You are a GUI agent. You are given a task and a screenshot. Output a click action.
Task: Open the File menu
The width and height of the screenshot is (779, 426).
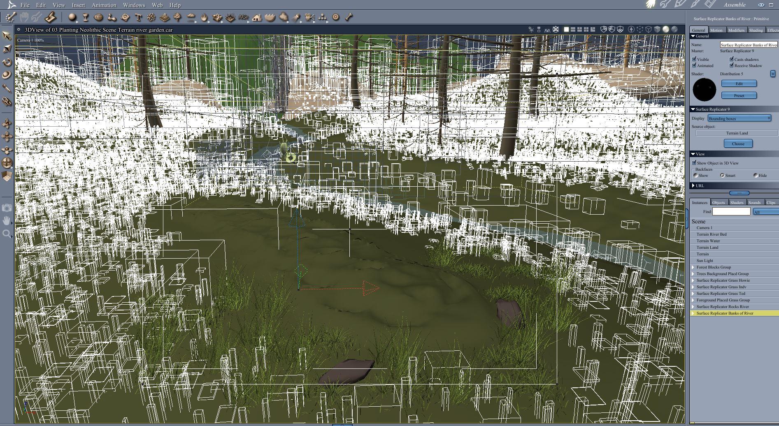[25, 5]
